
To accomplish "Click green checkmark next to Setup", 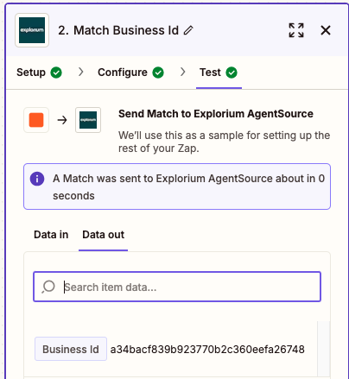I will pos(56,73).
